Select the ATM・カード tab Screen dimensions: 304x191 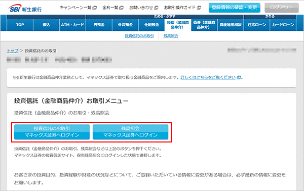coord(72,25)
